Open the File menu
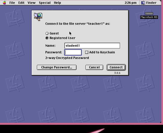163x133 pixels. point(12,3)
